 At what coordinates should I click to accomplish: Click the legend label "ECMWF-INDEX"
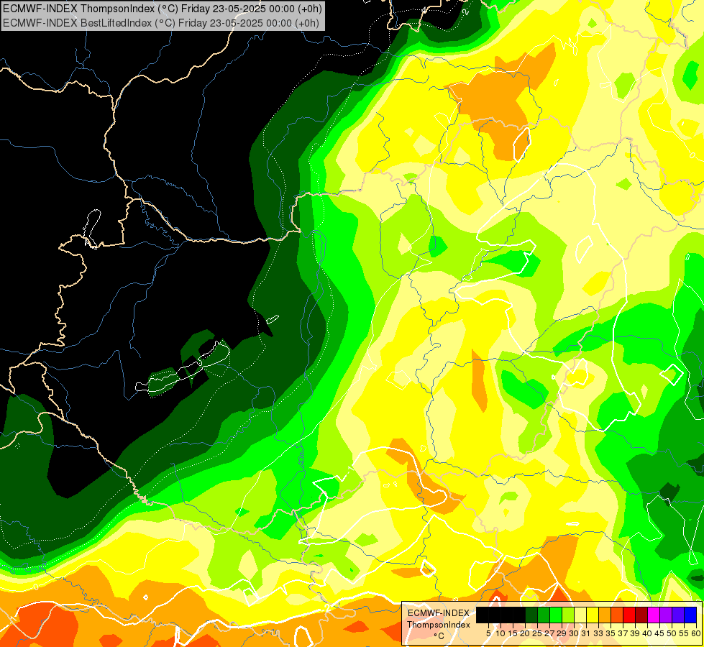click(439, 613)
